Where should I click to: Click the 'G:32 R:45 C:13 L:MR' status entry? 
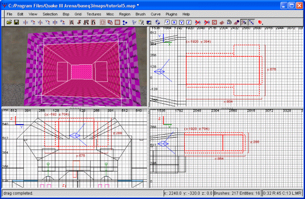(x=282, y=193)
